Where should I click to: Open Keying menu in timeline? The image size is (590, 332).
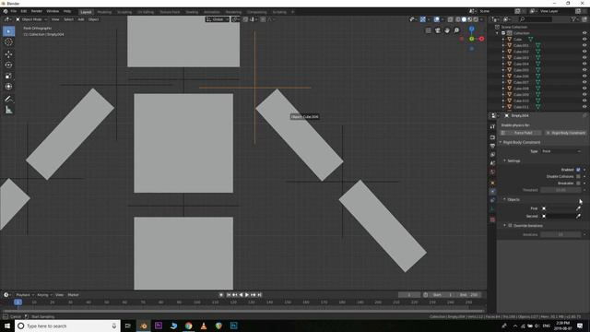point(43,295)
